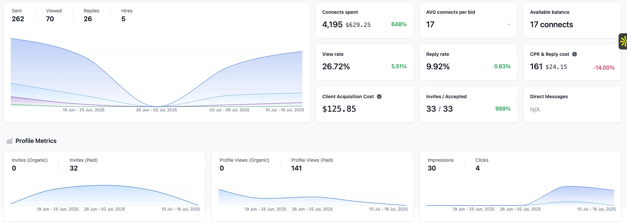Click the info icon beside Client Acquisition Cost
This screenshot has height=224, width=627.
coord(379,97)
